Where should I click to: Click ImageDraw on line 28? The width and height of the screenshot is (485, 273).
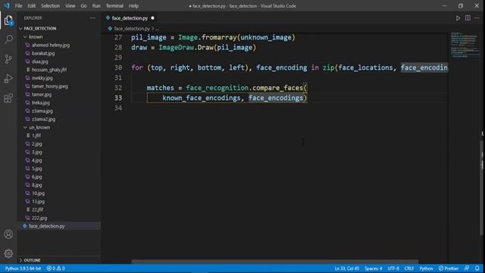point(176,48)
